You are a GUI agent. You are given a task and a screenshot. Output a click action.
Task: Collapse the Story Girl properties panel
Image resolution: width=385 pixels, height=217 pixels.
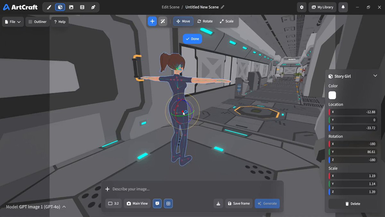[x=375, y=76]
